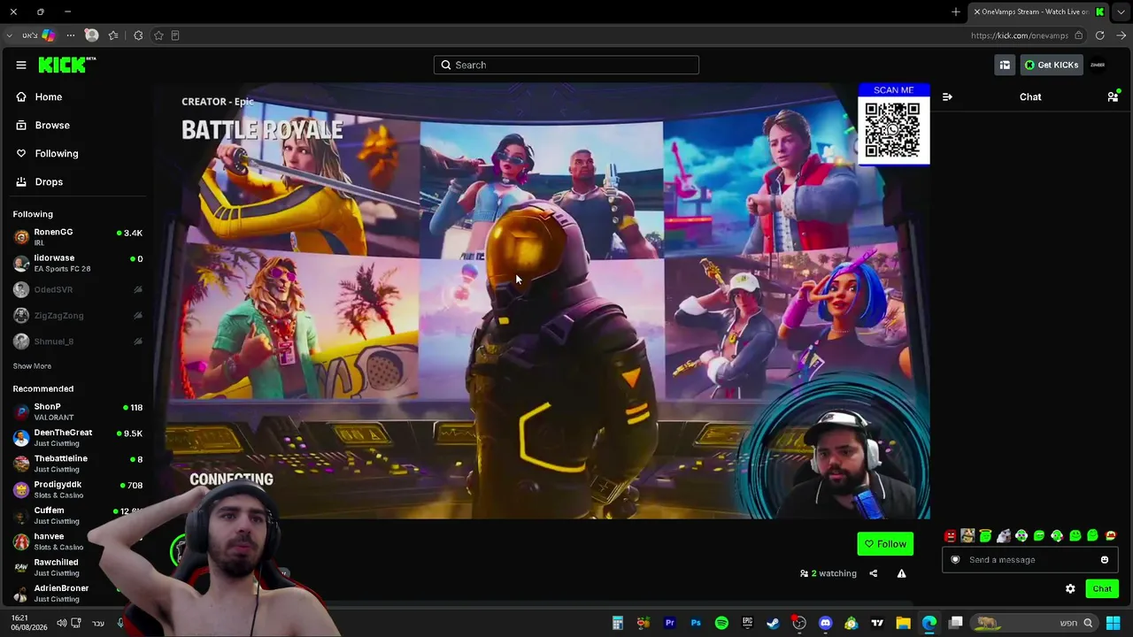Open browser settings ellipsis menu
Image resolution: width=1133 pixels, height=637 pixels.
[x=71, y=35]
